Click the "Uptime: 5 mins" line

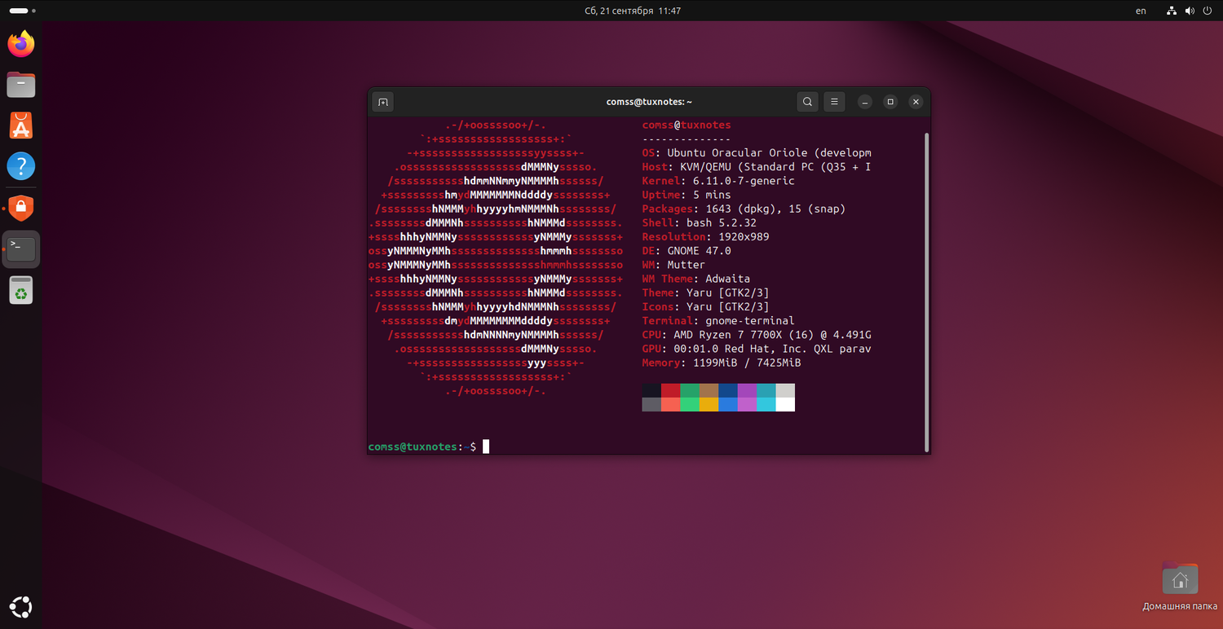click(687, 195)
